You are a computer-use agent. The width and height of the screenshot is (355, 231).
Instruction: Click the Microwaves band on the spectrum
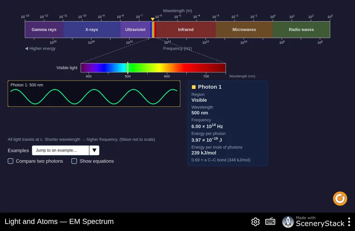[x=244, y=30]
